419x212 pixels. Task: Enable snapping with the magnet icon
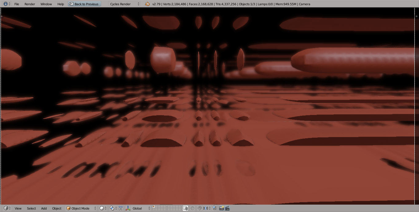pyautogui.click(x=199, y=208)
